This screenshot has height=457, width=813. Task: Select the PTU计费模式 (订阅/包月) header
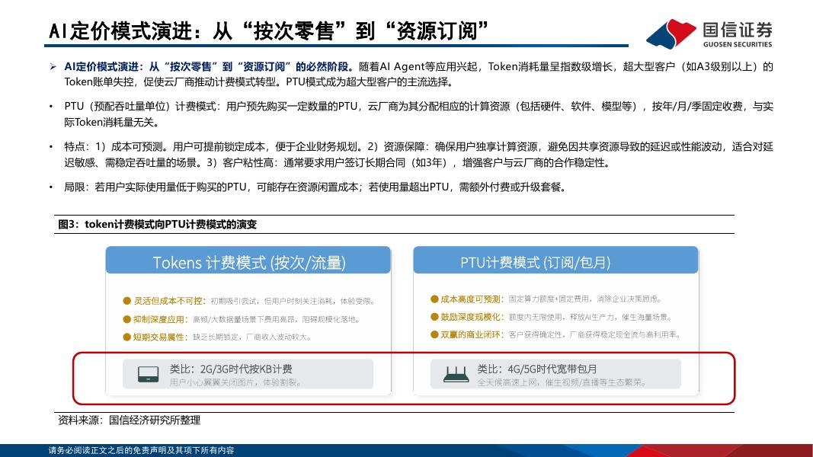coord(555,260)
